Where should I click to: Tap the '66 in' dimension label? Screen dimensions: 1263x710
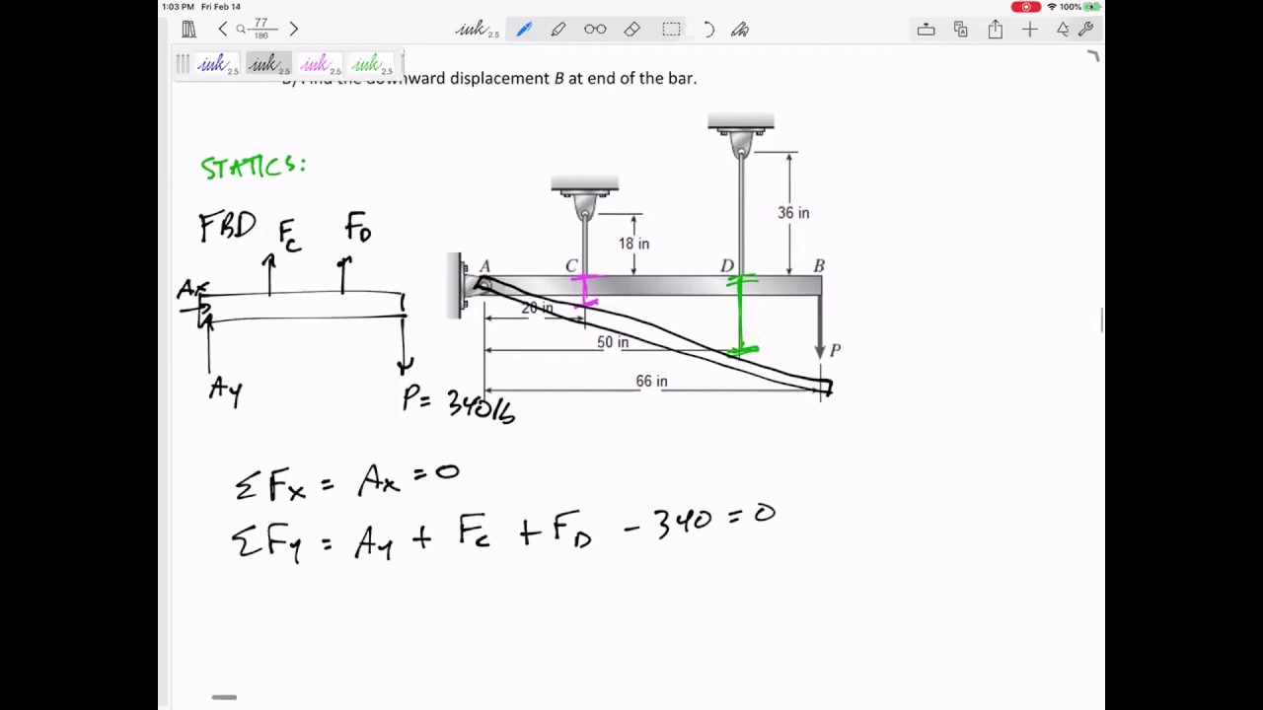tap(651, 382)
